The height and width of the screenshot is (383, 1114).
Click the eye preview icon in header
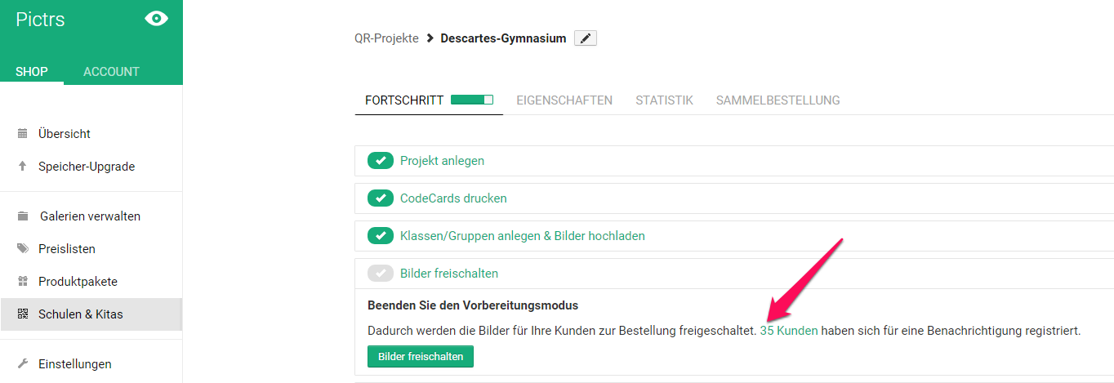(156, 19)
